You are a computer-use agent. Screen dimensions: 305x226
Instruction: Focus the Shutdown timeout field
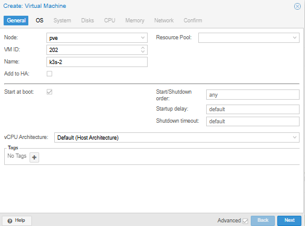[x=253, y=121]
